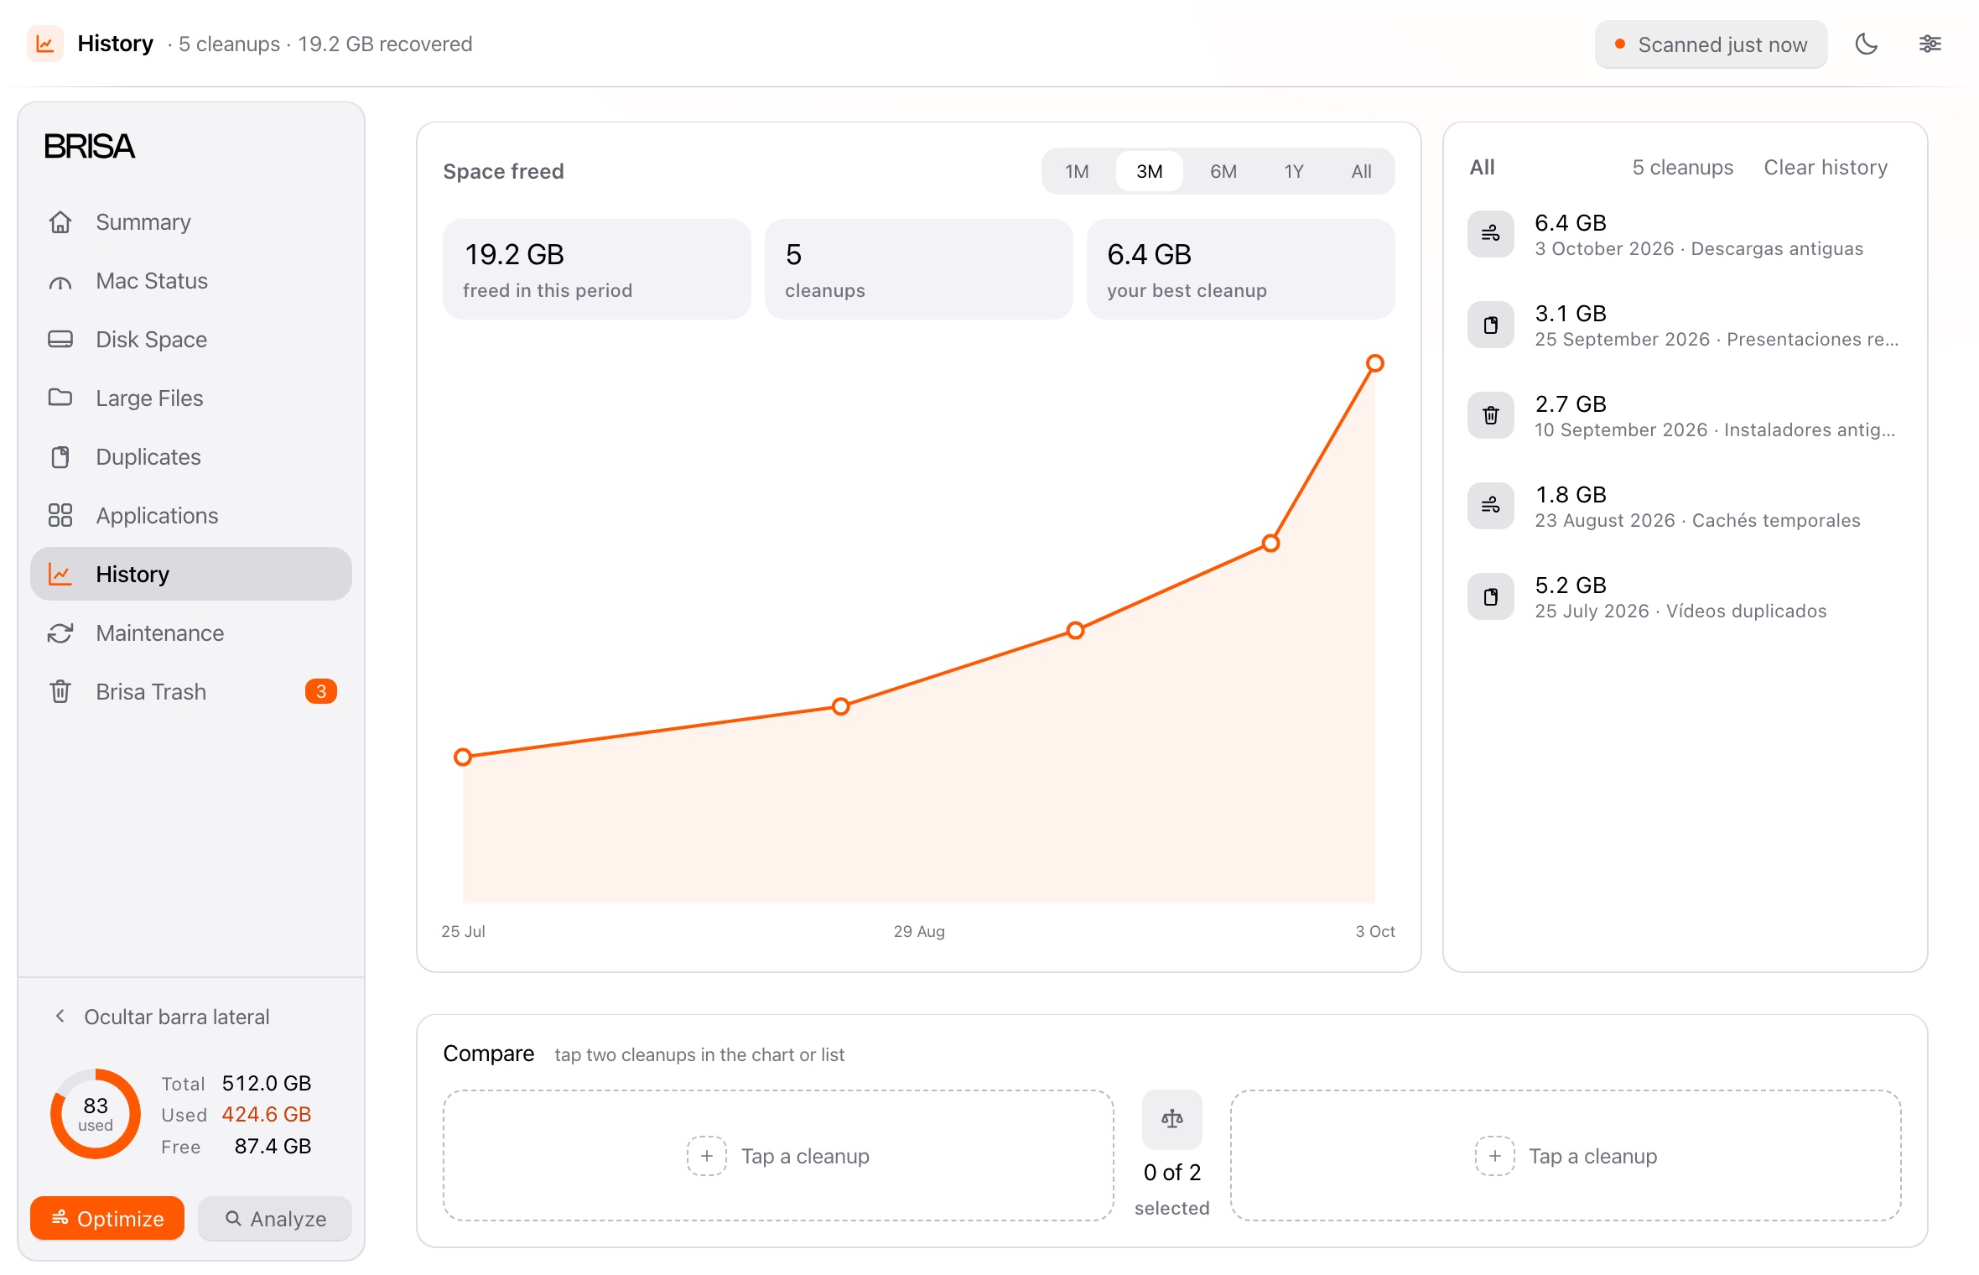The width and height of the screenshot is (1979, 1275).
Task: Click the All filter label in history list
Action: (x=1482, y=168)
